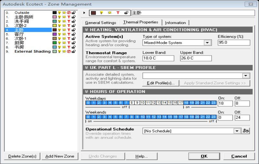
Task: Click the Upper Band temperature field
Action: [196, 58]
